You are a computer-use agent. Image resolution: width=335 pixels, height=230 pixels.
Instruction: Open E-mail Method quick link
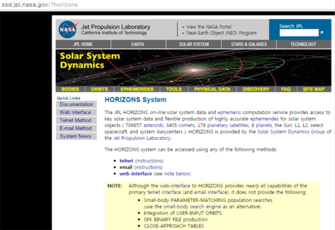[76, 128]
